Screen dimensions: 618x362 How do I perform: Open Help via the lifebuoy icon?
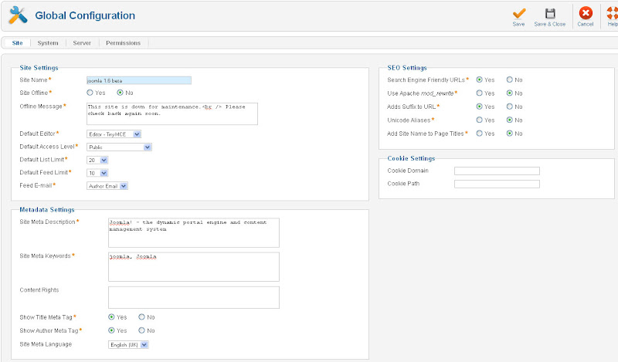[612, 13]
